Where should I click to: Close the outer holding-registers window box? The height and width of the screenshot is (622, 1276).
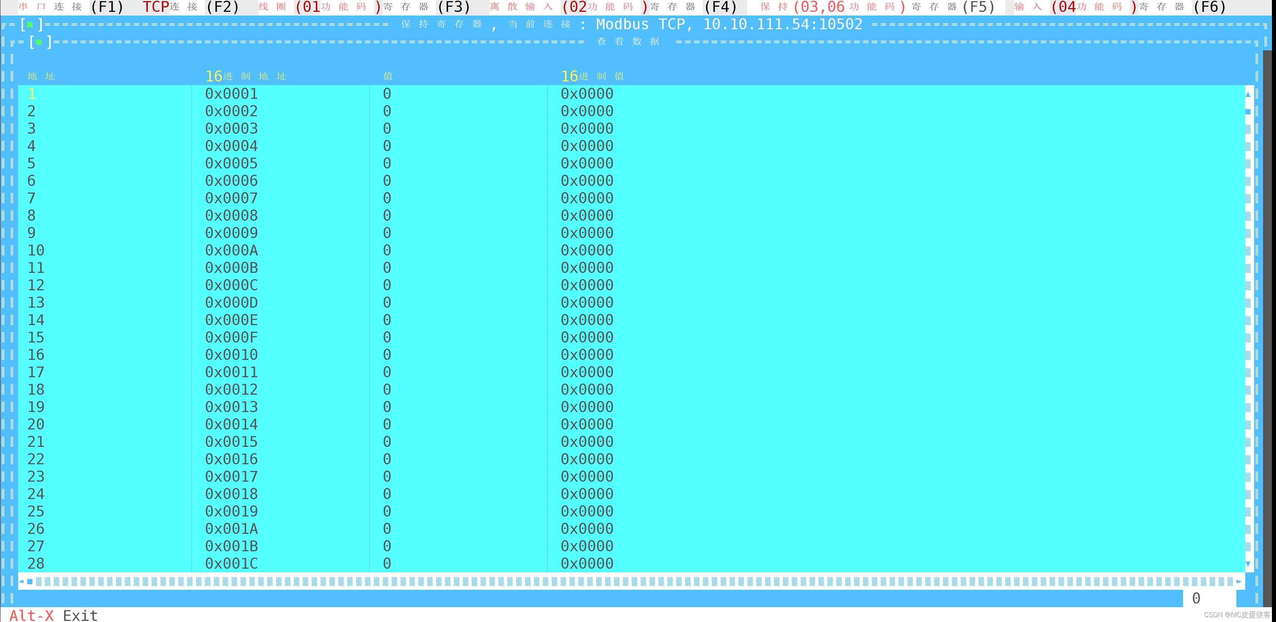[30, 24]
